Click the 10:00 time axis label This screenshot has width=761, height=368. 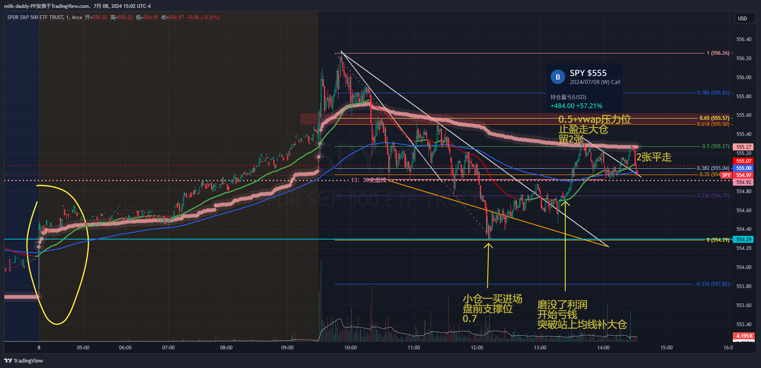[350, 348]
